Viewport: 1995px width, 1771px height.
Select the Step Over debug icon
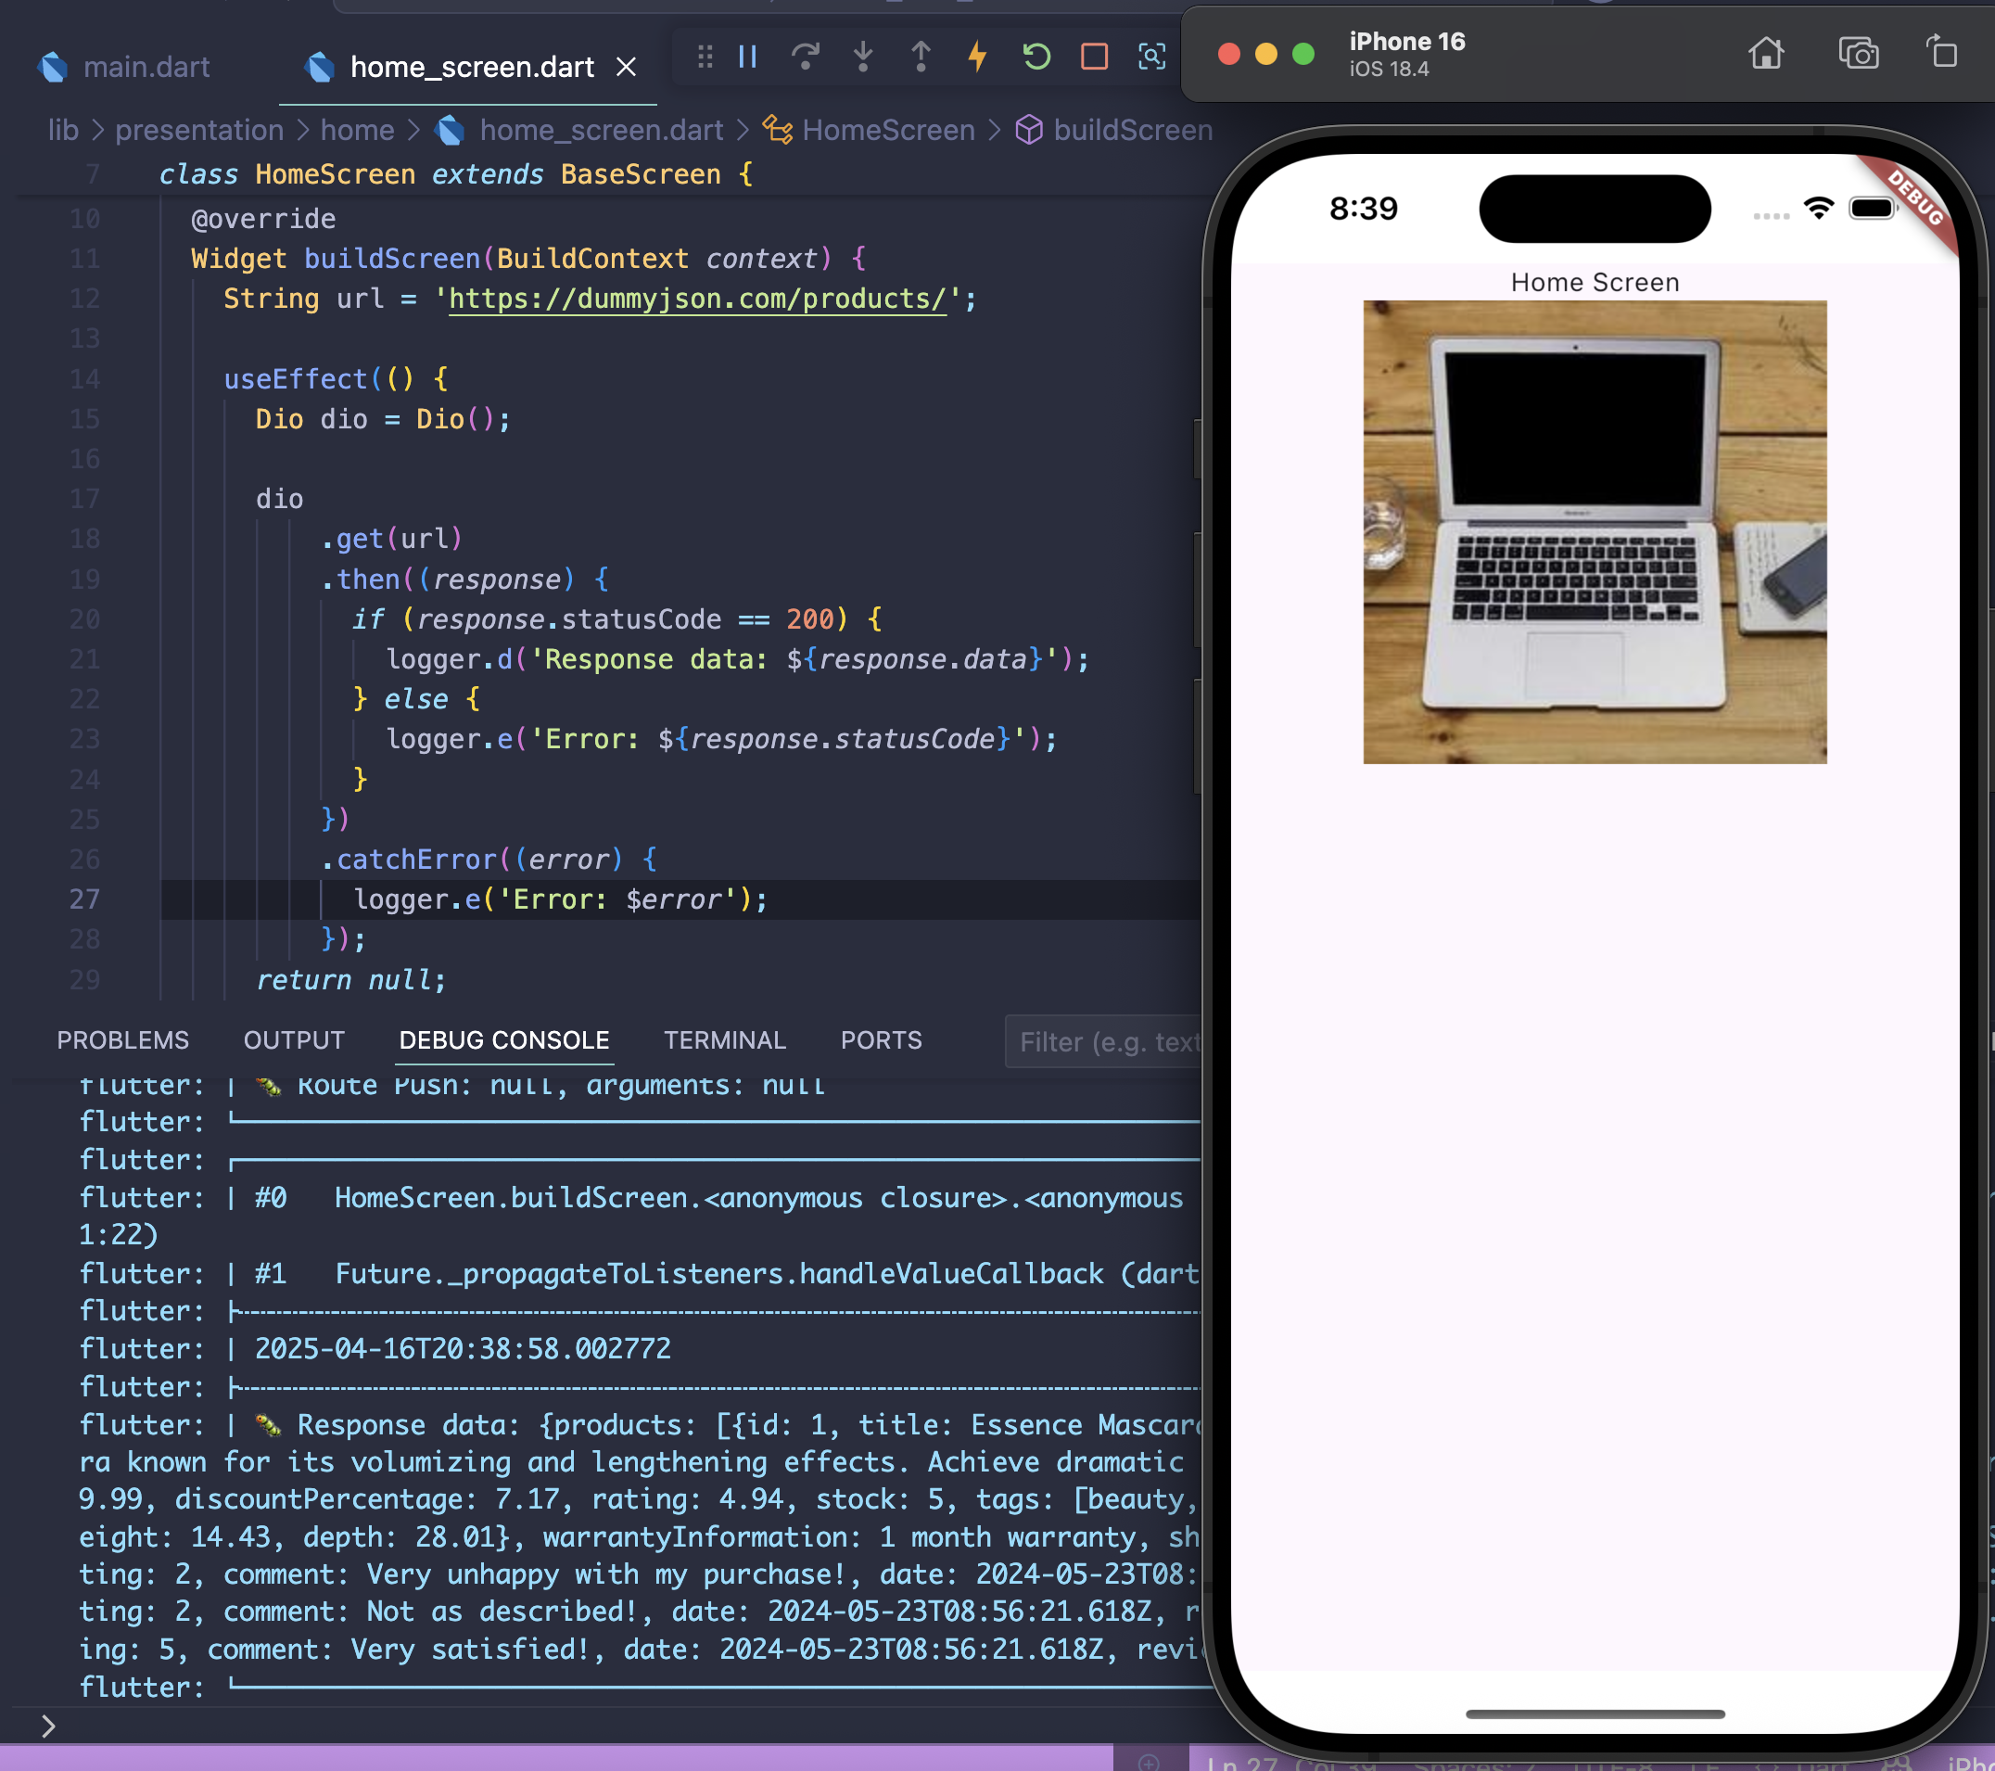click(x=806, y=57)
